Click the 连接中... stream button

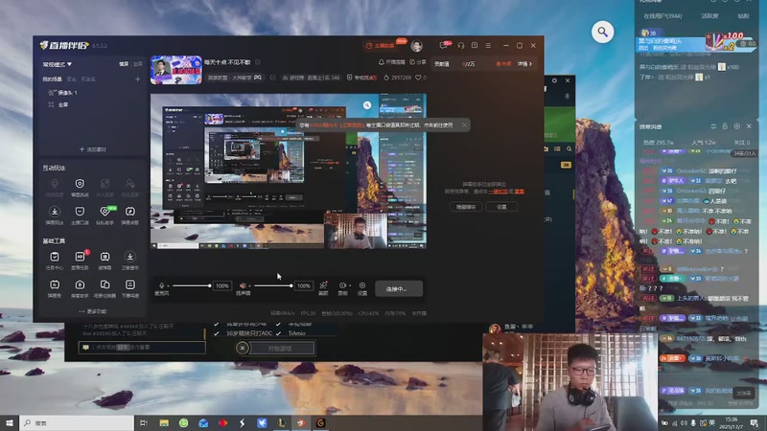click(399, 289)
